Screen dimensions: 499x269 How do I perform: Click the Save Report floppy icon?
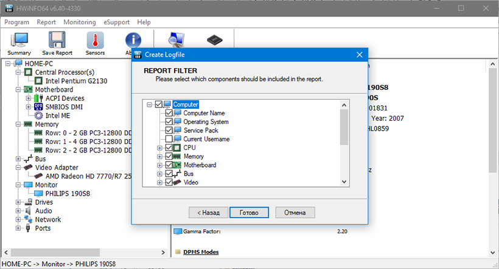[x=57, y=40]
